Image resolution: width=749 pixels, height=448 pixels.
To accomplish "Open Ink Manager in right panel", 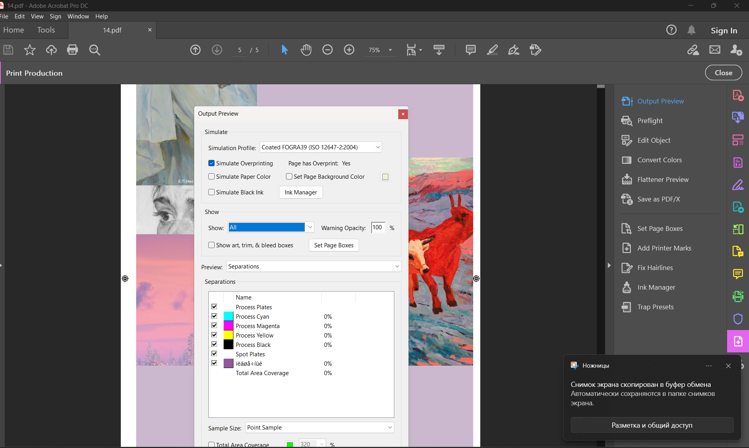I will click(x=656, y=287).
